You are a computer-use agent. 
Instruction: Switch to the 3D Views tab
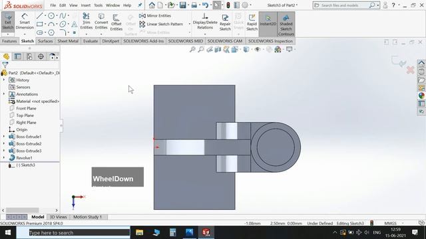tap(58, 217)
